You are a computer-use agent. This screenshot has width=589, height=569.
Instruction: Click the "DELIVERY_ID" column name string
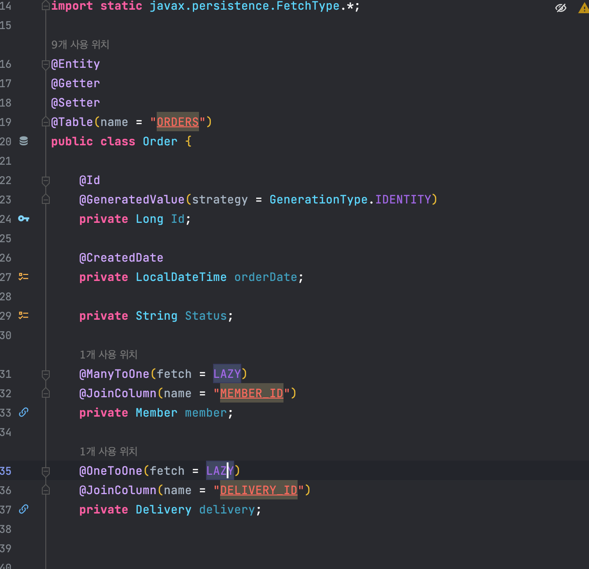[x=258, y=490]
